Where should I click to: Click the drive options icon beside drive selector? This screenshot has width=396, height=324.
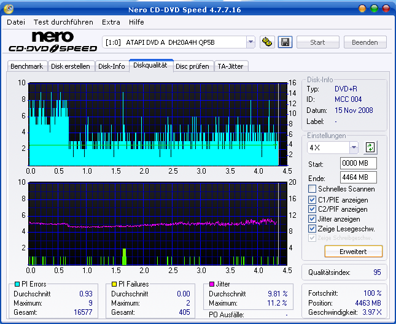tap(267, 42)
